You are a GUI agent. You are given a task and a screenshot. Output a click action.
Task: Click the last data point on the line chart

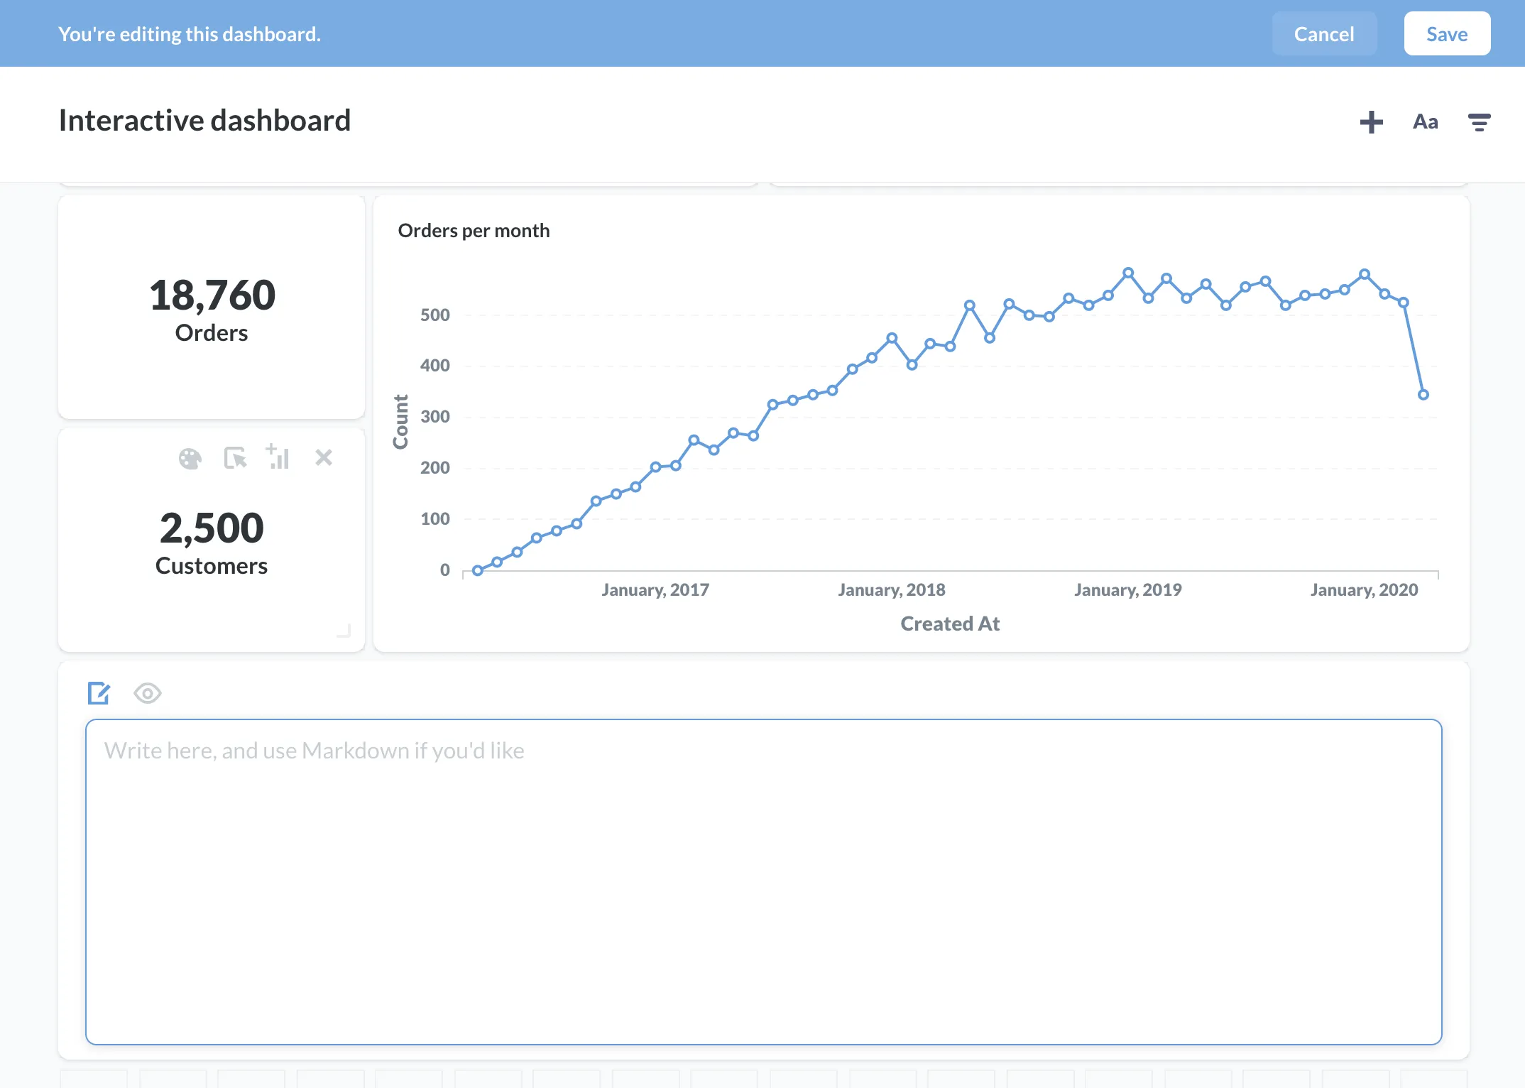(x=1423, y=395)
